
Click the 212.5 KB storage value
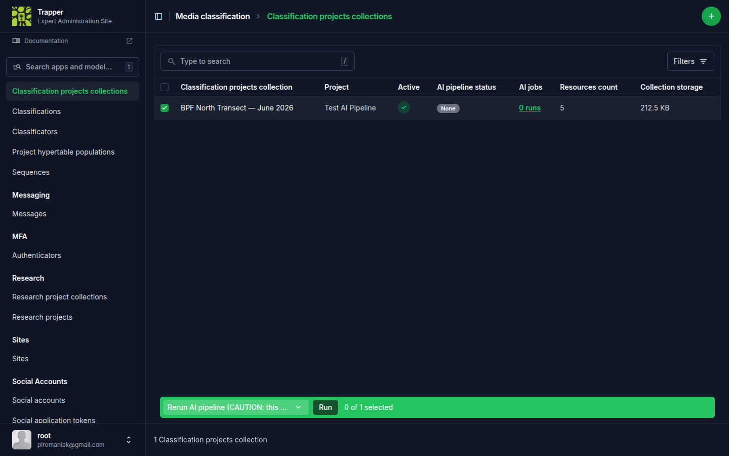pos(655,108)
